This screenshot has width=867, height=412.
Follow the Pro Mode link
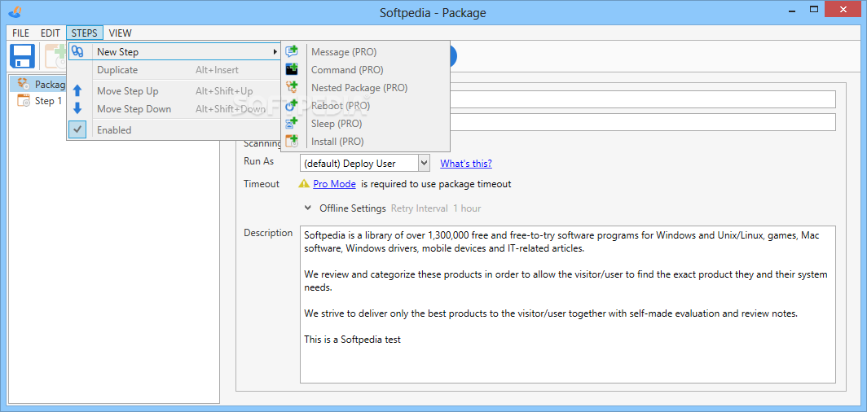(x=334, y=184)
